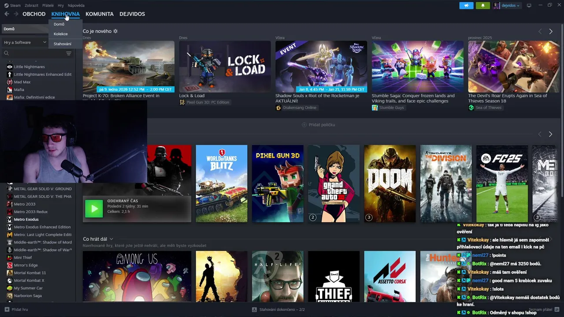Open the library filter options icon

tap(69, 53)
